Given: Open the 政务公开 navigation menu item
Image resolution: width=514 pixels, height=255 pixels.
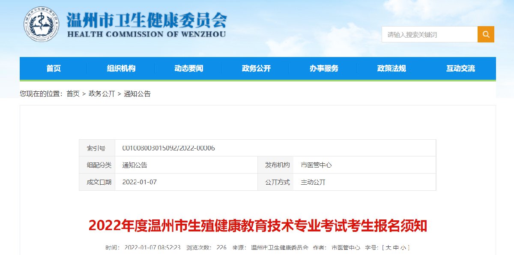Looking at the screenshot, I should pos(257,69).
